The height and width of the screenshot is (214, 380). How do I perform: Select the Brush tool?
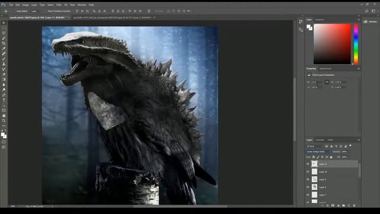[x=4, y=59]
